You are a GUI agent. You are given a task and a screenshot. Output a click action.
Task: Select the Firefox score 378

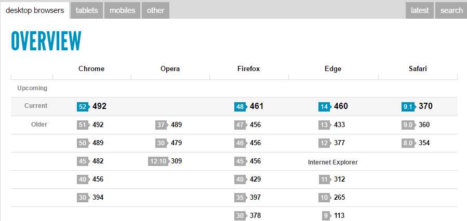coord(255,216)
